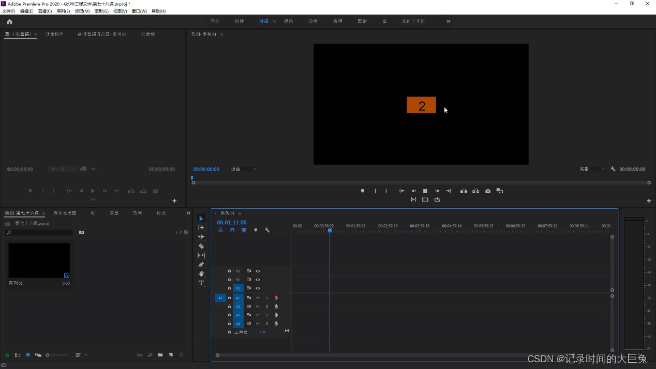Open timeline display settings wrench
656x369 pixels.
coord(267,230)
